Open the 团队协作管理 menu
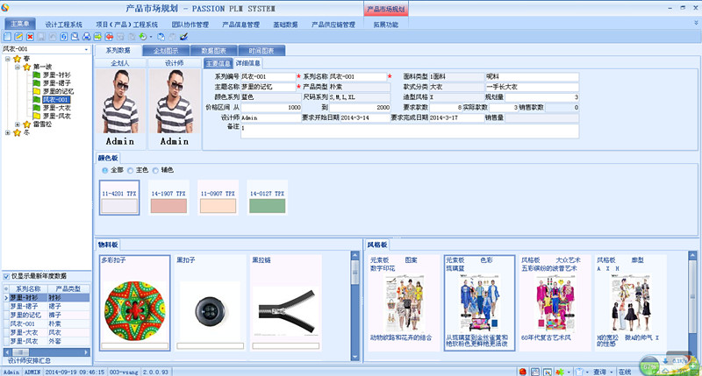The width and height of the screenshot is (702, 376). [x=190, y=25]
